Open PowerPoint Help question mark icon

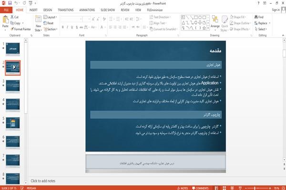pos(258,3)
